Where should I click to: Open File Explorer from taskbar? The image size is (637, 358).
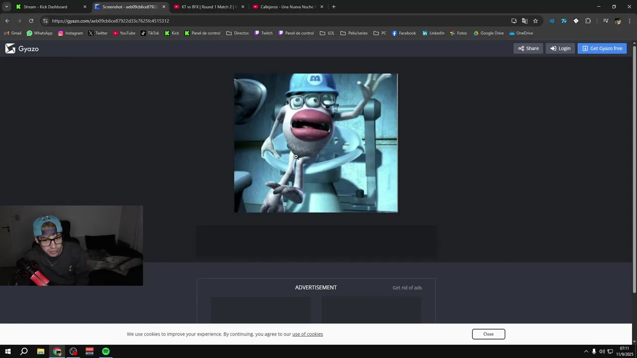tap(41, 352)
